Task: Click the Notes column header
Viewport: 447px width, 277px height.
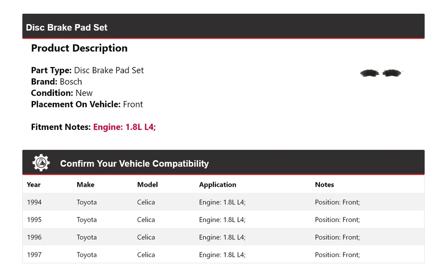Action: (325, 185)
